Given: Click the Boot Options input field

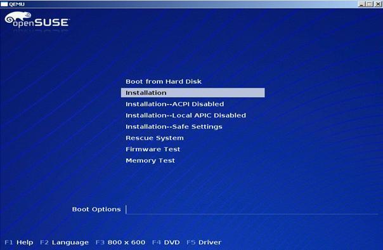Looking at the screenshot, I should tap(252, 209).
